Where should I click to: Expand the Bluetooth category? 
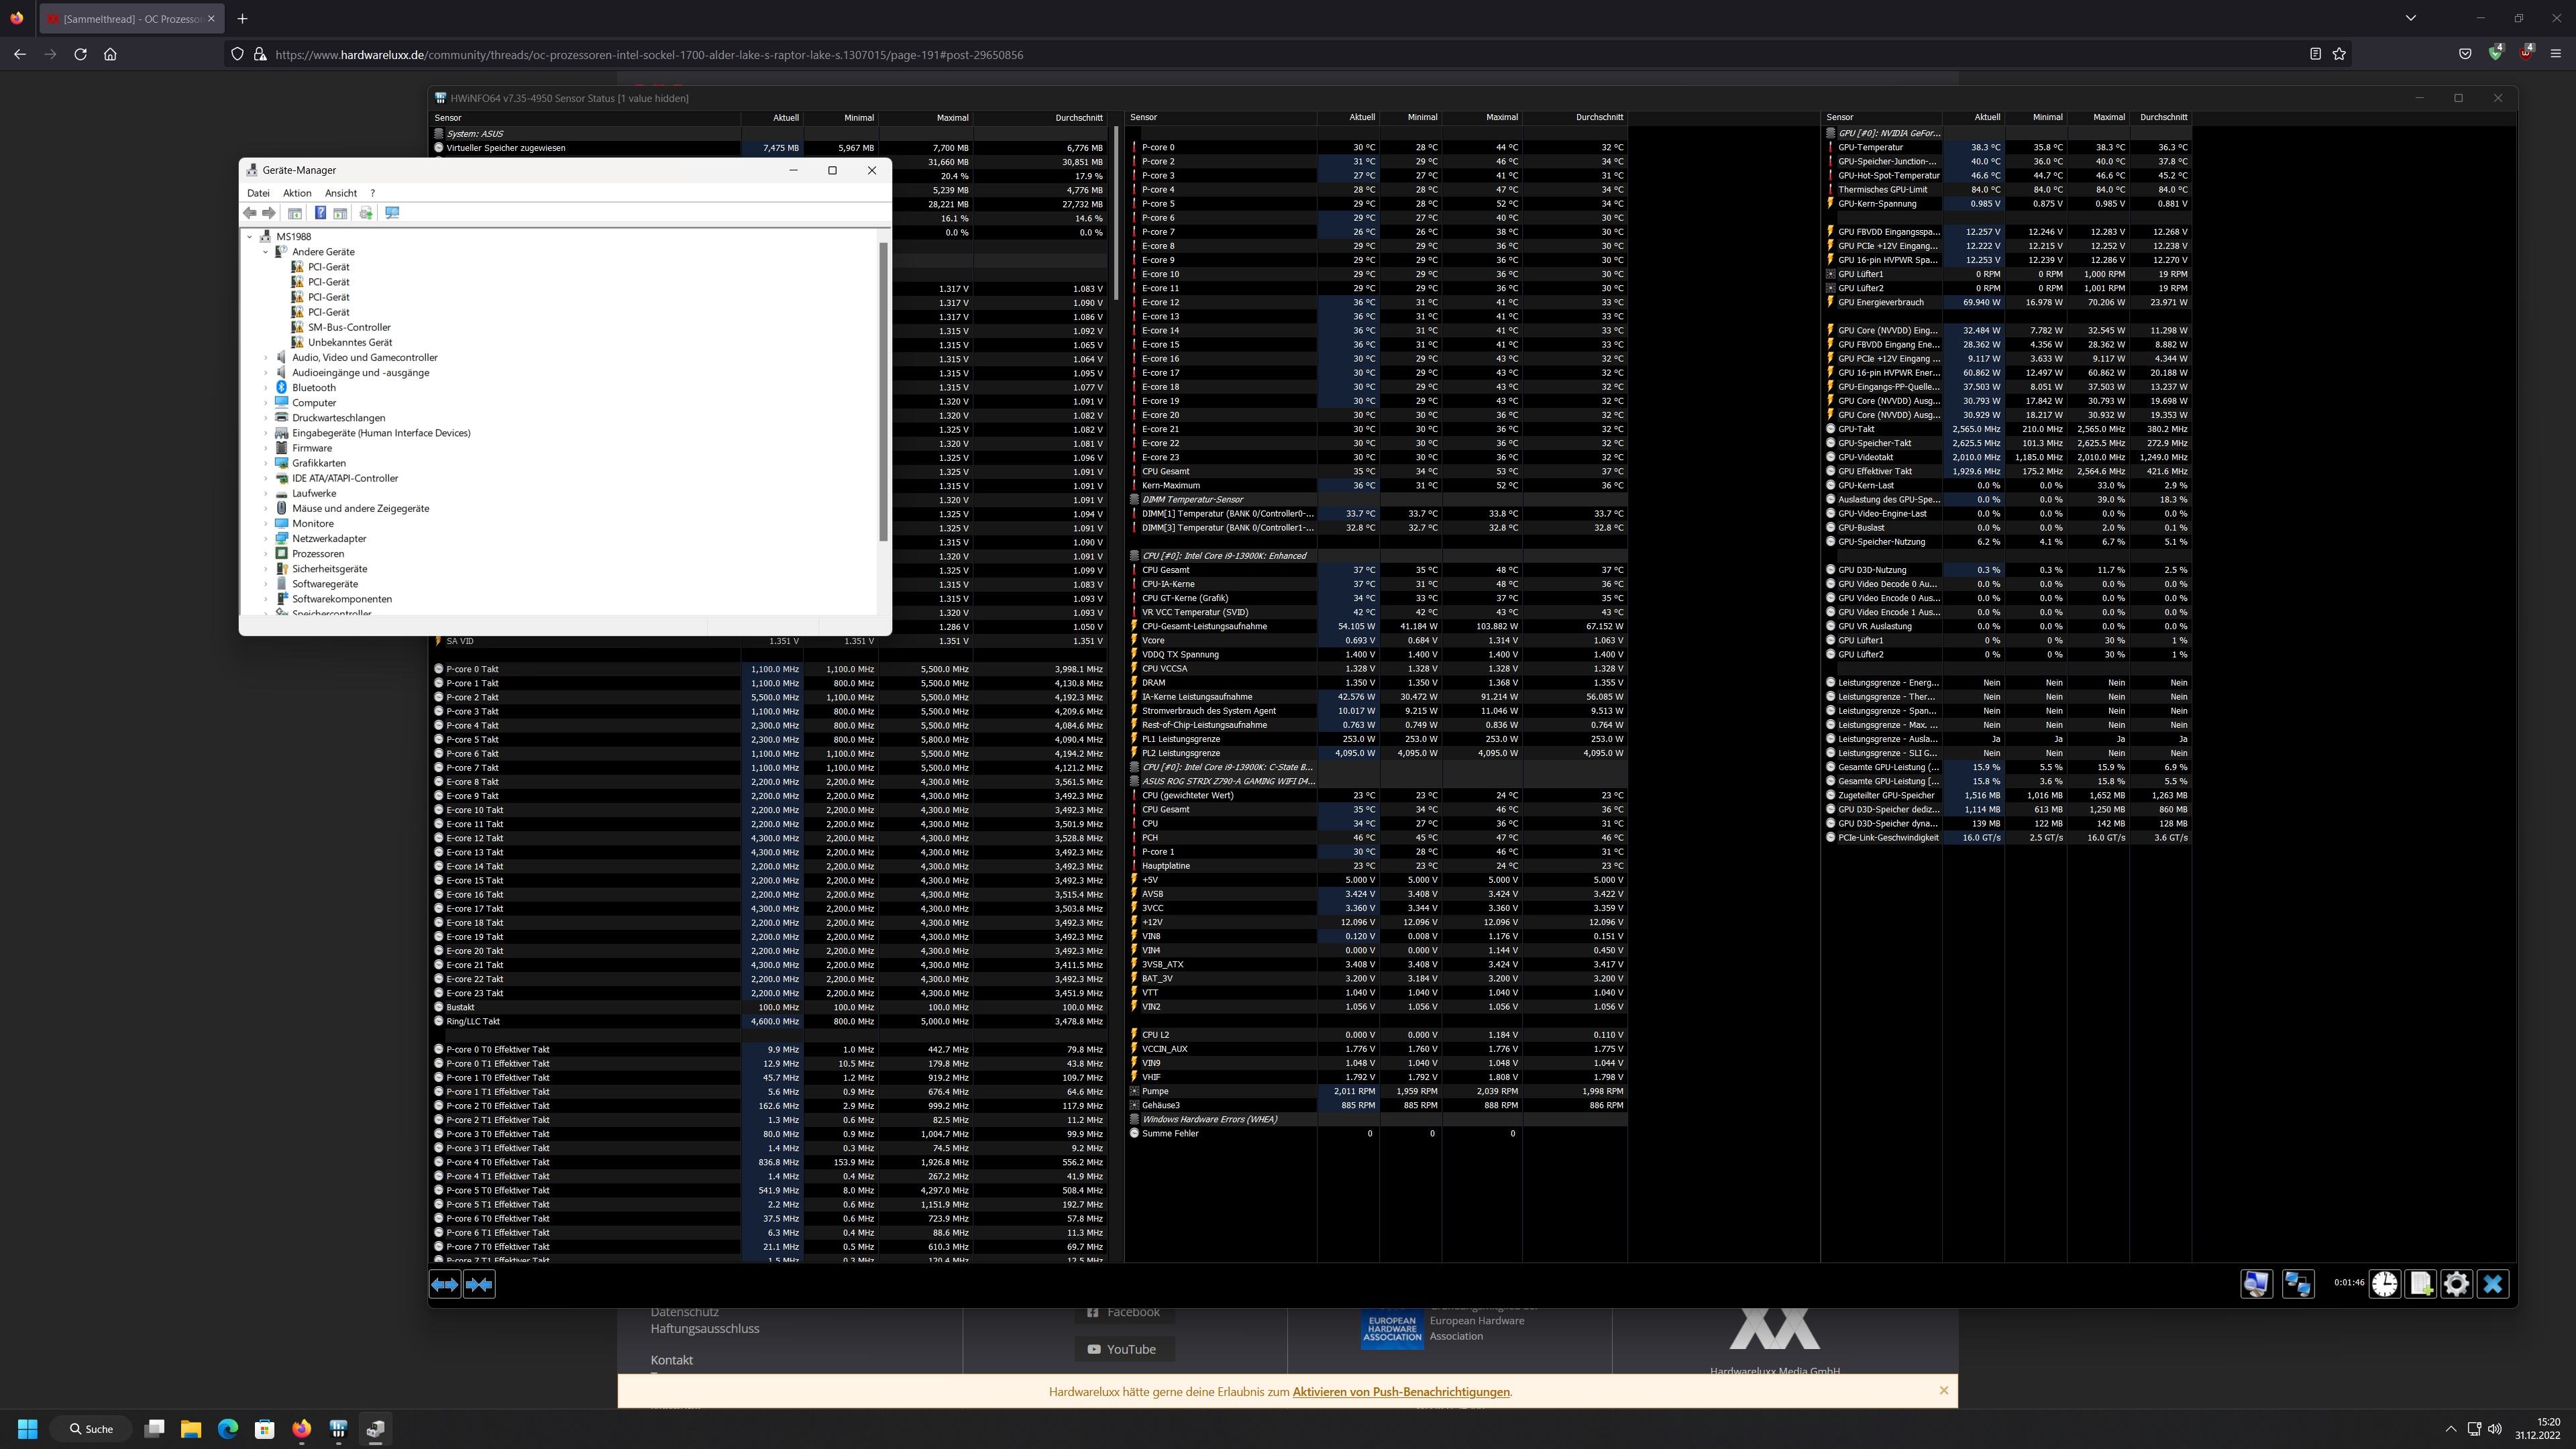(x=266, y=388)
